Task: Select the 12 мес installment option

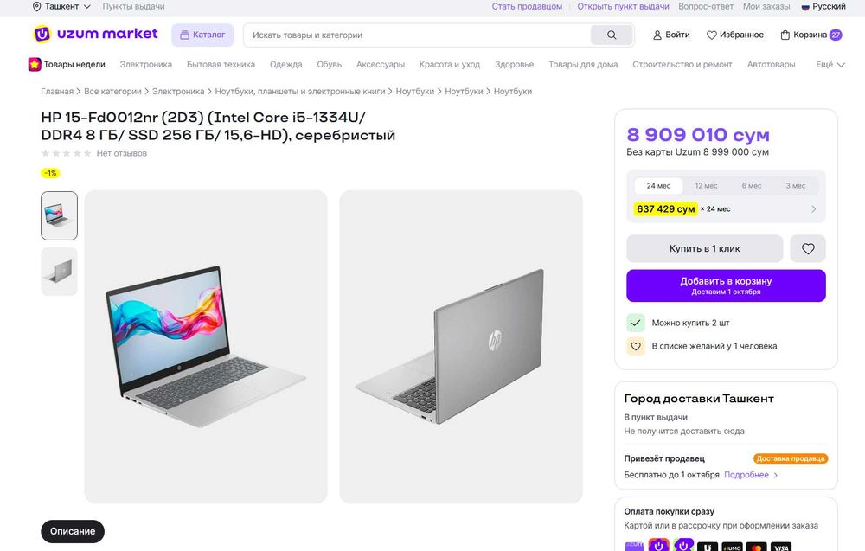Action: tap(706, 186)
